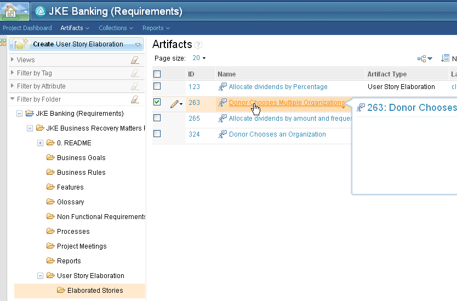Click the Reports folder icon in tree
The width and height of the screenshot is (457, 301).
(51, 261)
